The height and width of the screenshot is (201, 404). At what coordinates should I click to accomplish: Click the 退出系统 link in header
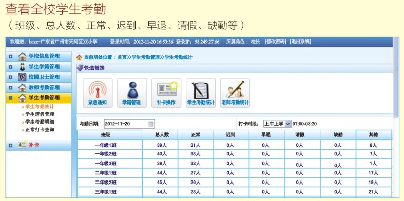[x=300, y=42]
